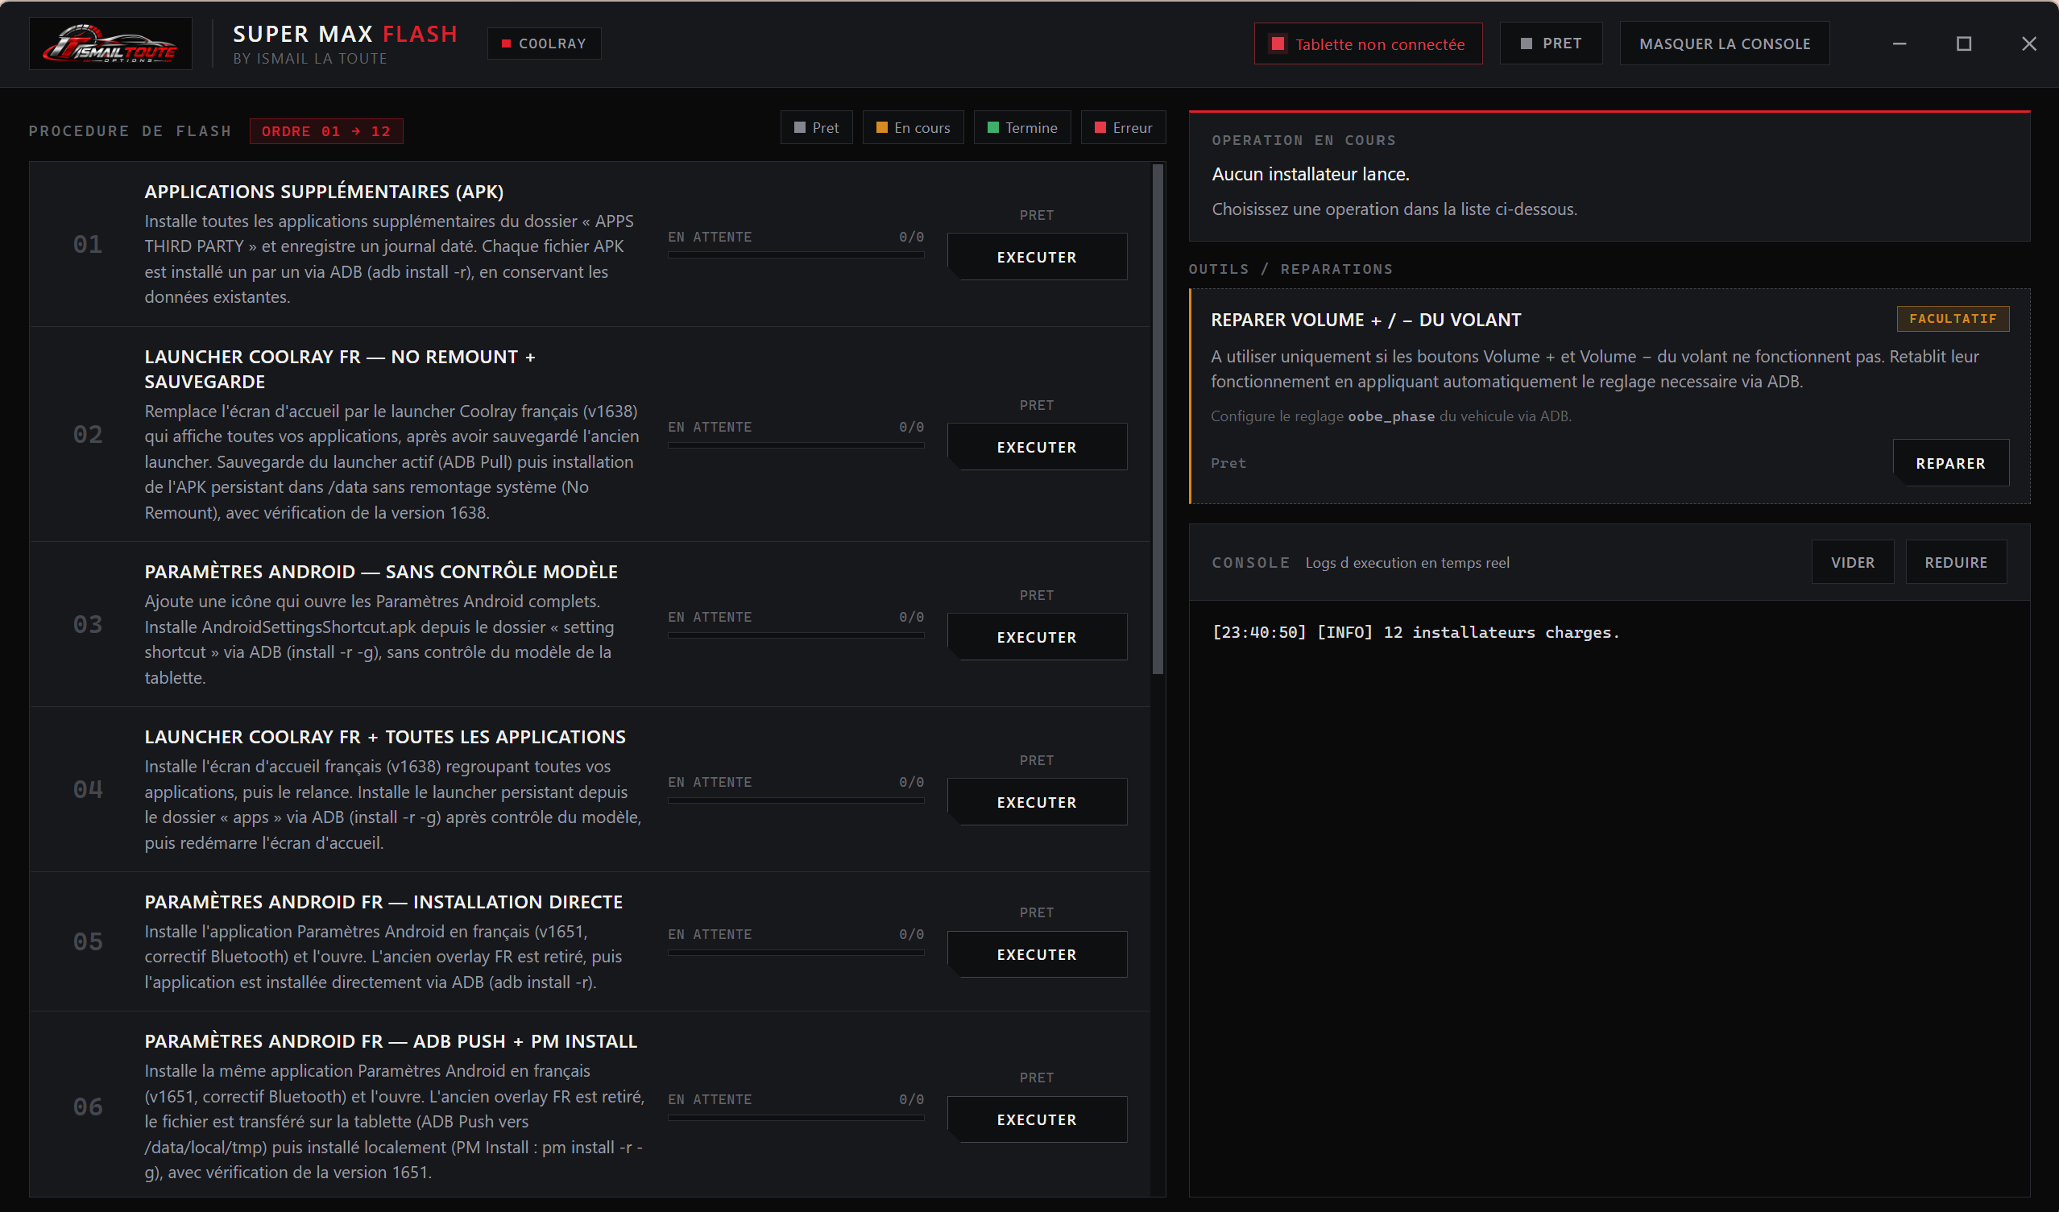Click step 05 progress bar
The width and height of the screenshot is (2059, 1212).
click(x=796, y=953)
